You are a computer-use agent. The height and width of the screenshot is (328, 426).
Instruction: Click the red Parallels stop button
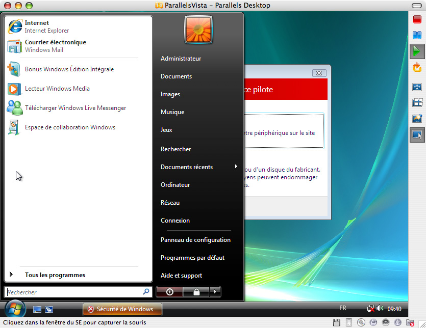point(417,19)
